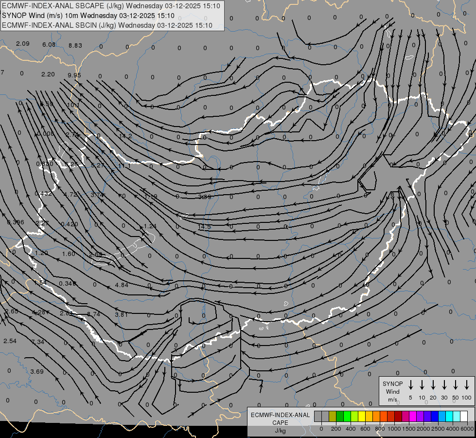Click the 4000 tick label on the CAPE scale
This screenshot has width=476, height=438.
point(453,429)
